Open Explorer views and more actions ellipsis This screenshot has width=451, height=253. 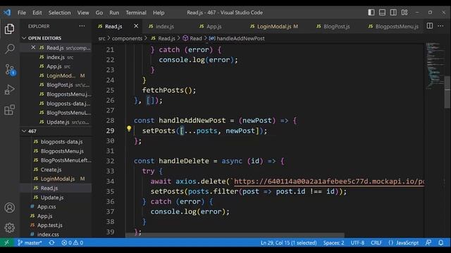(x=82, y=26)
